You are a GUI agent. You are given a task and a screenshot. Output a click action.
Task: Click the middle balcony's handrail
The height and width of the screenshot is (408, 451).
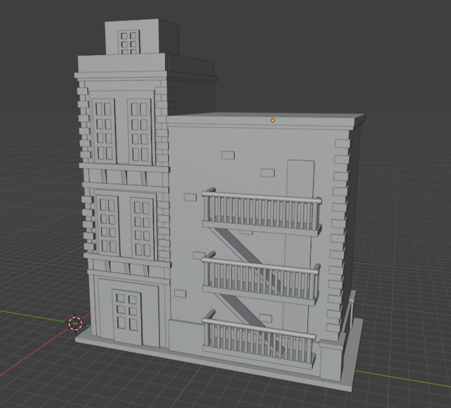[260, 265]
